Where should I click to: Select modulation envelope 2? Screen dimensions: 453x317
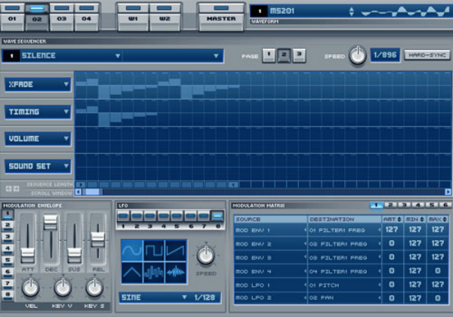(8, 225)
